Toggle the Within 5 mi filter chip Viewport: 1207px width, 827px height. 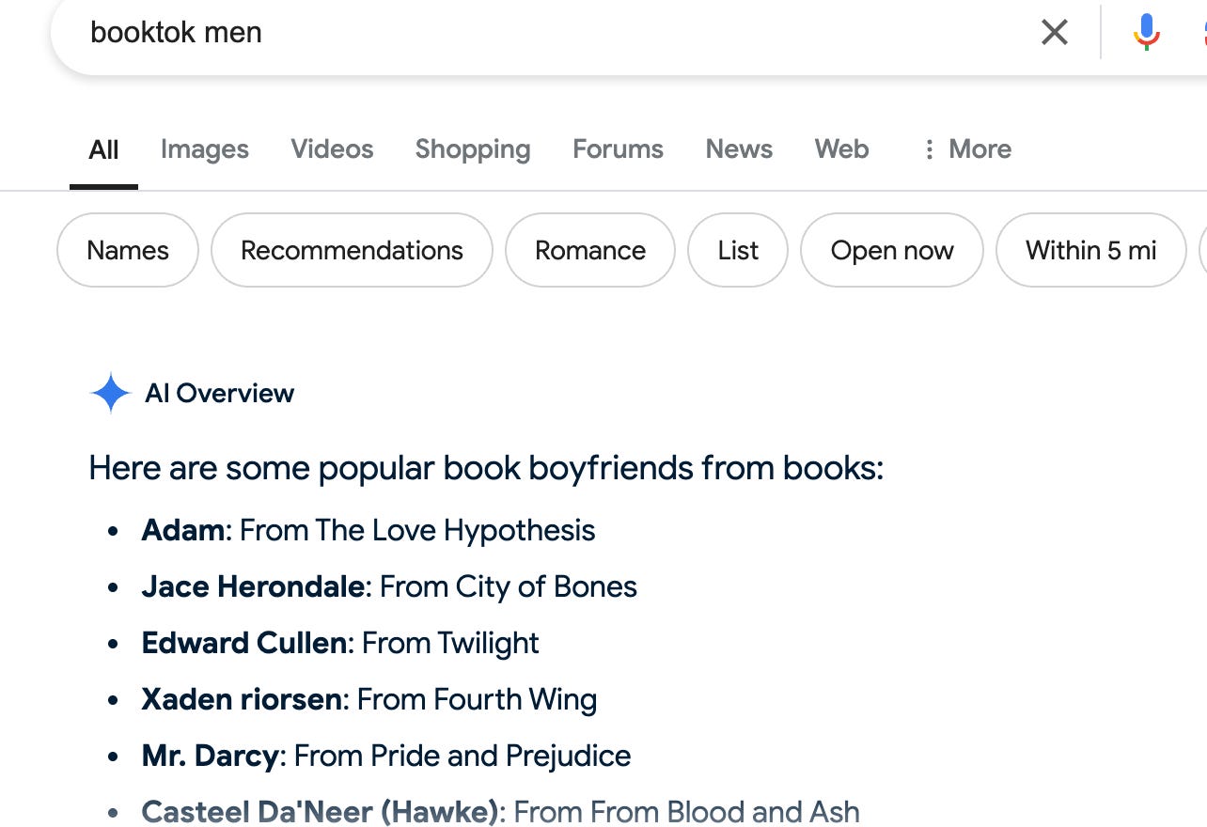click(1090, 250)
